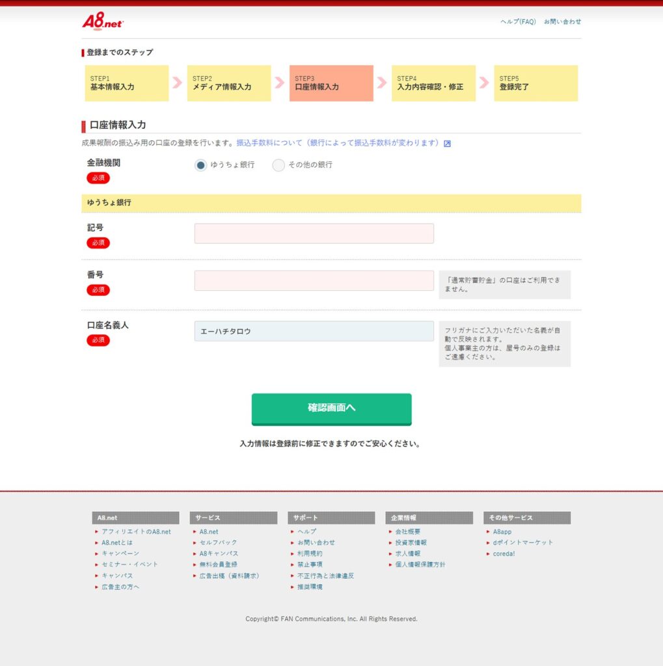Click the 番号 input field
Viewport: 663px width, 666px height.
tap(314, 281)
